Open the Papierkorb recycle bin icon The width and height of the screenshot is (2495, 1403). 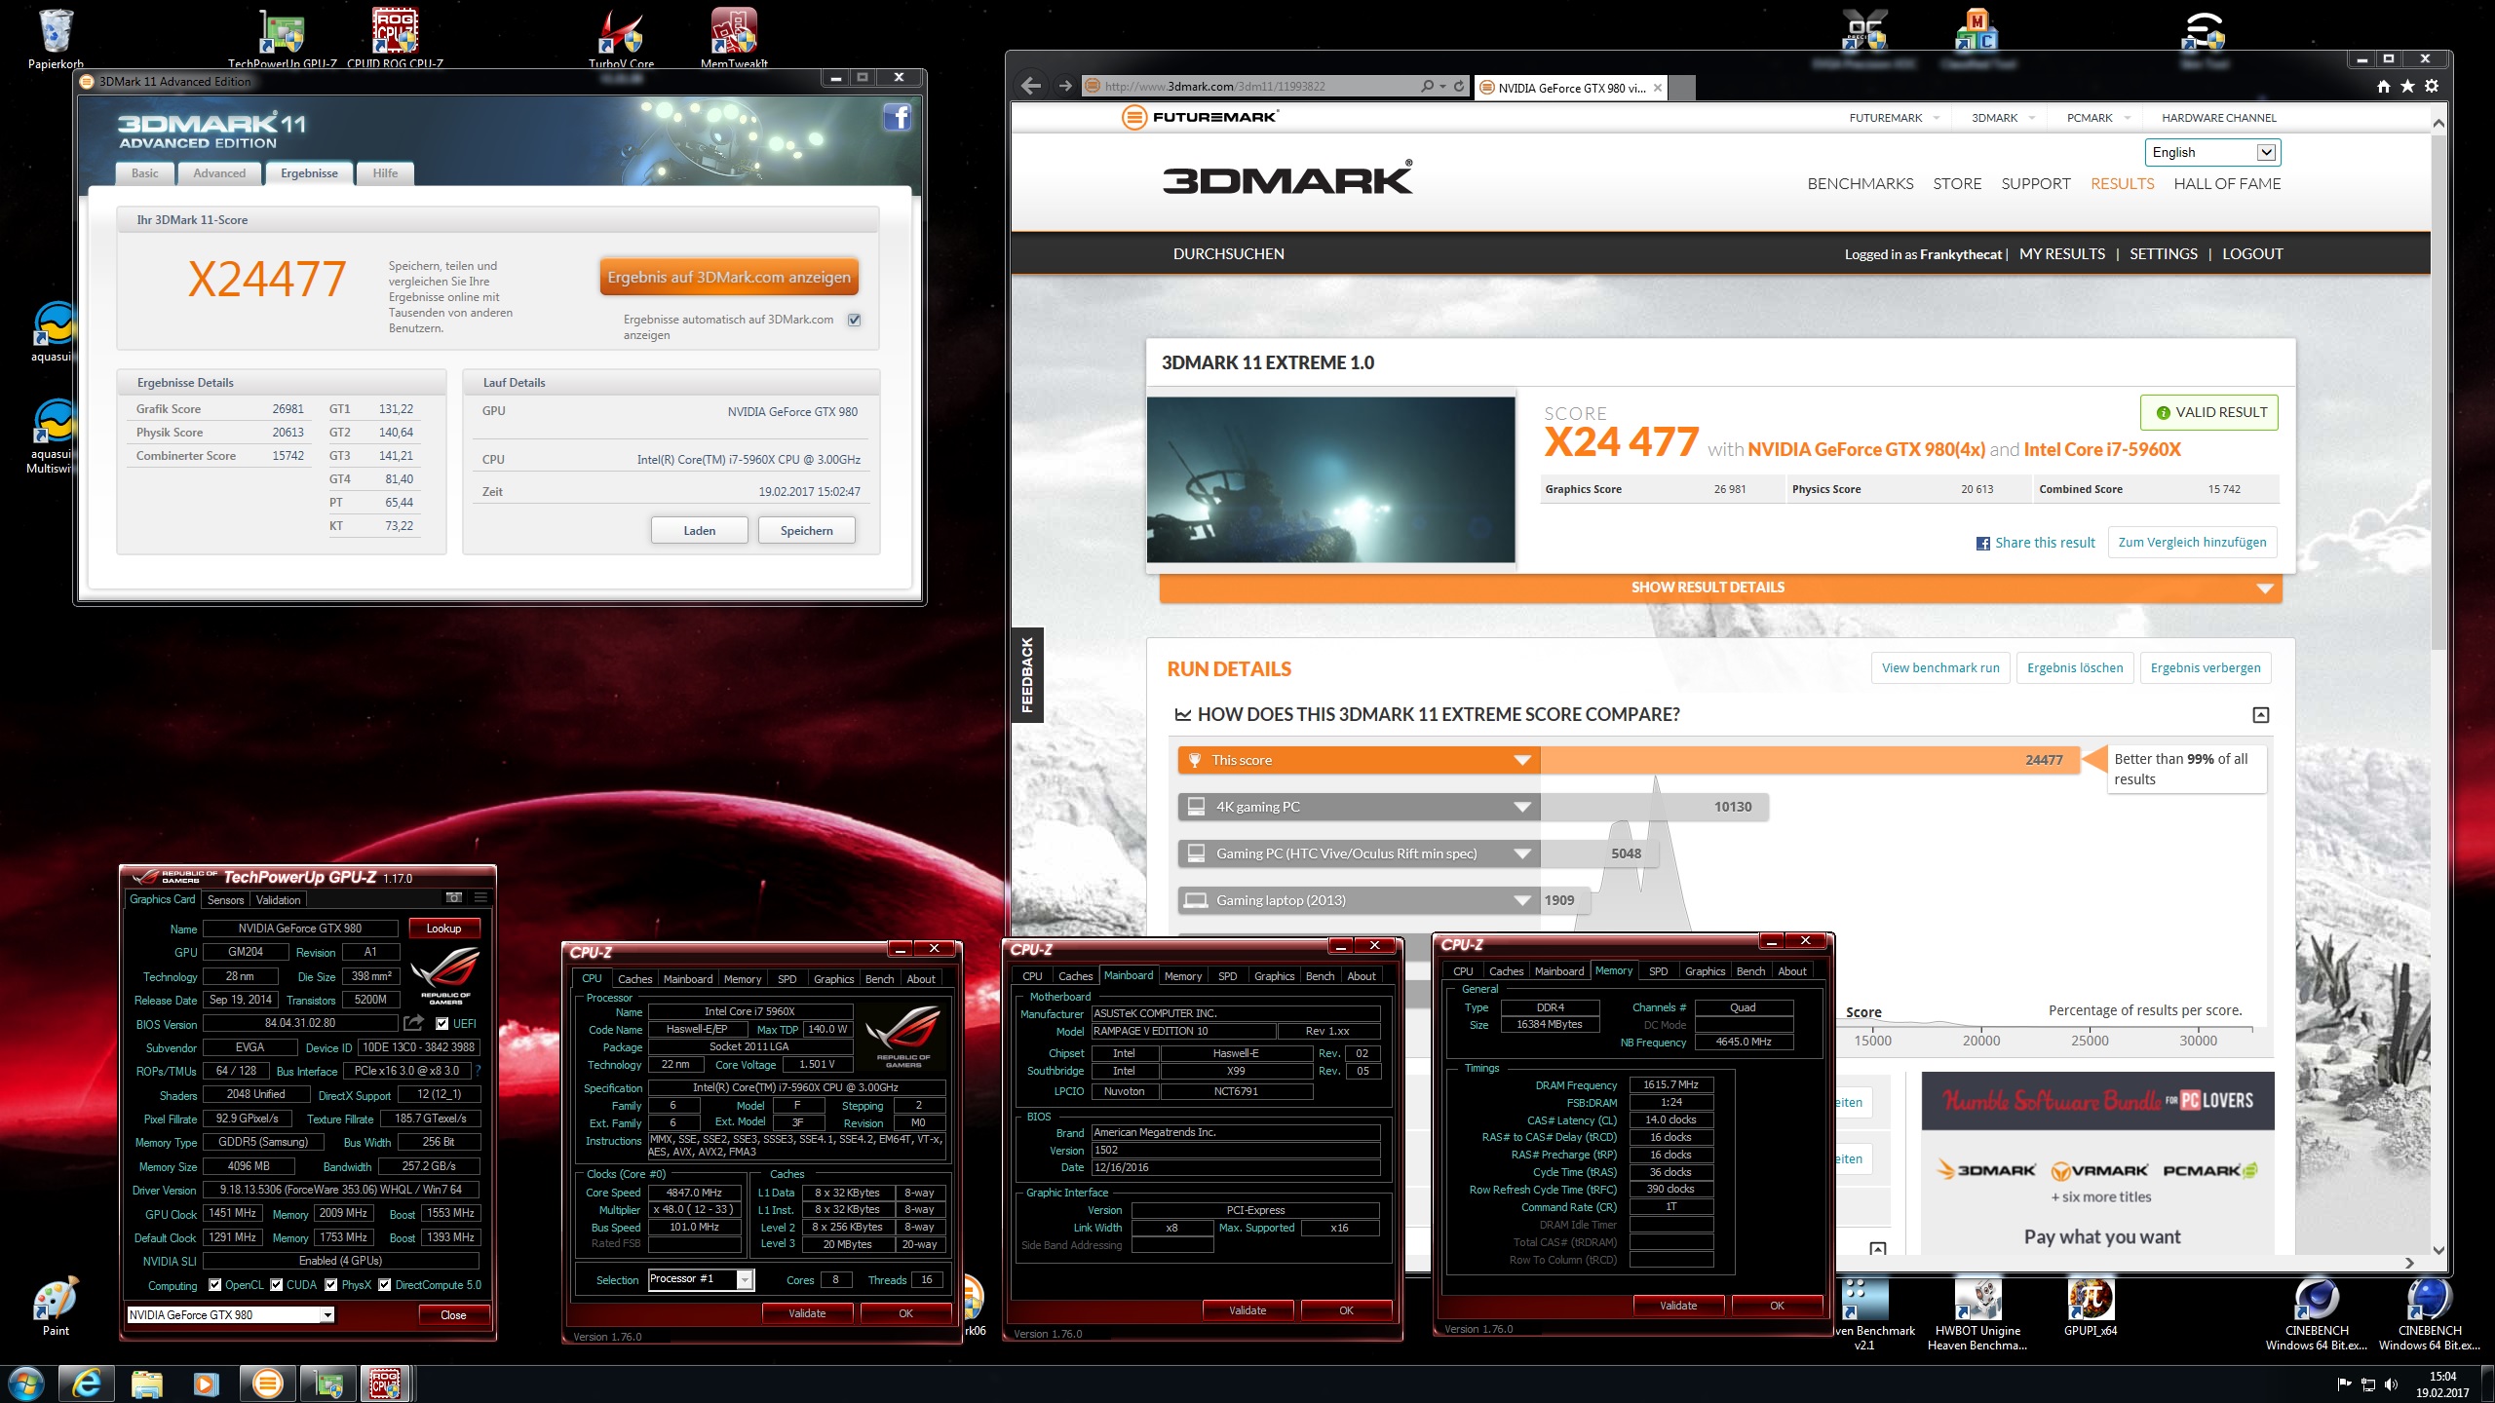56,37
